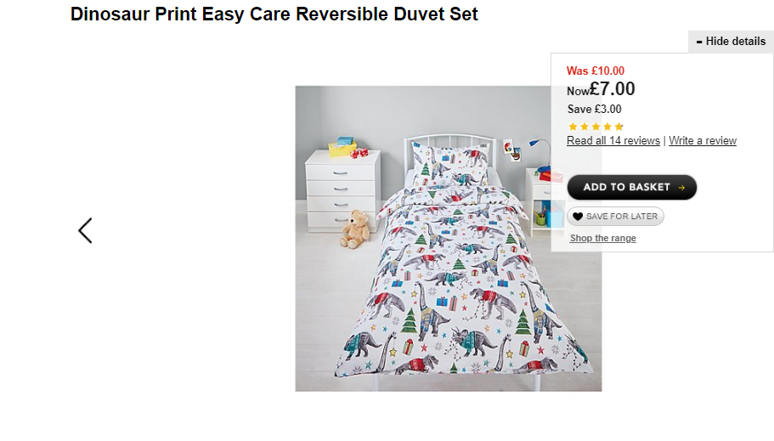Screen dimensions: 774x441
Task: Open Read all 14 reviews link
Action: (x=613, y=141)
